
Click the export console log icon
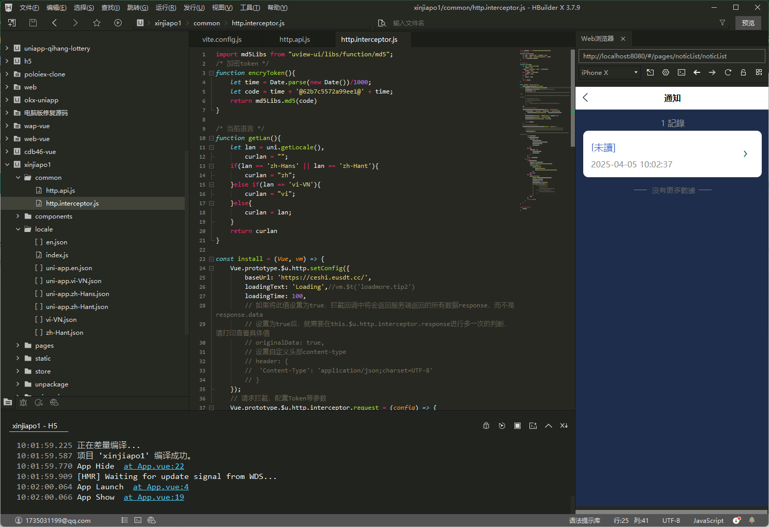click(x=533, y=426)
